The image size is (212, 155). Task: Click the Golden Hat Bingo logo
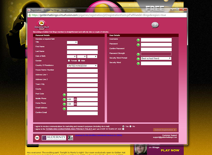coord(42,25)
